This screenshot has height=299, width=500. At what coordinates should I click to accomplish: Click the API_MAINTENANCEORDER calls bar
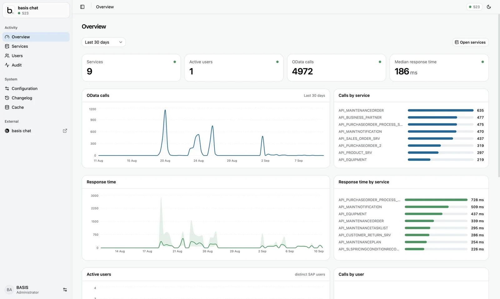coord(441,110)
